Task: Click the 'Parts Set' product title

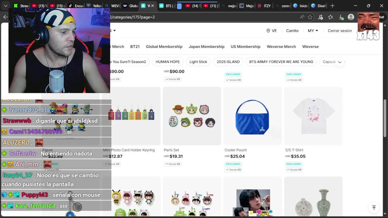Action: tap(171, 150)
